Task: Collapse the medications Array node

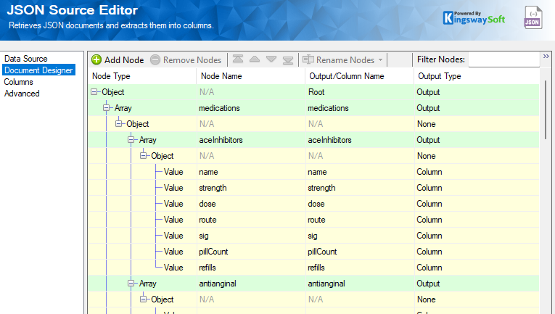Action: pyautogui.click(x=106, y=108)
